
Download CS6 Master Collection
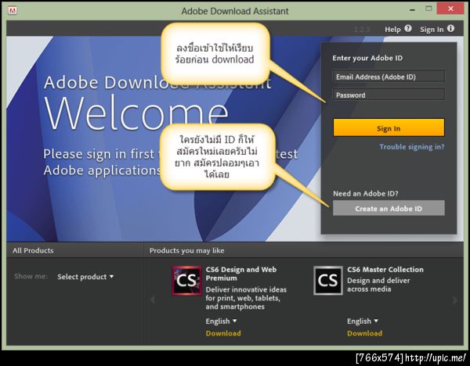coord(365,333)
